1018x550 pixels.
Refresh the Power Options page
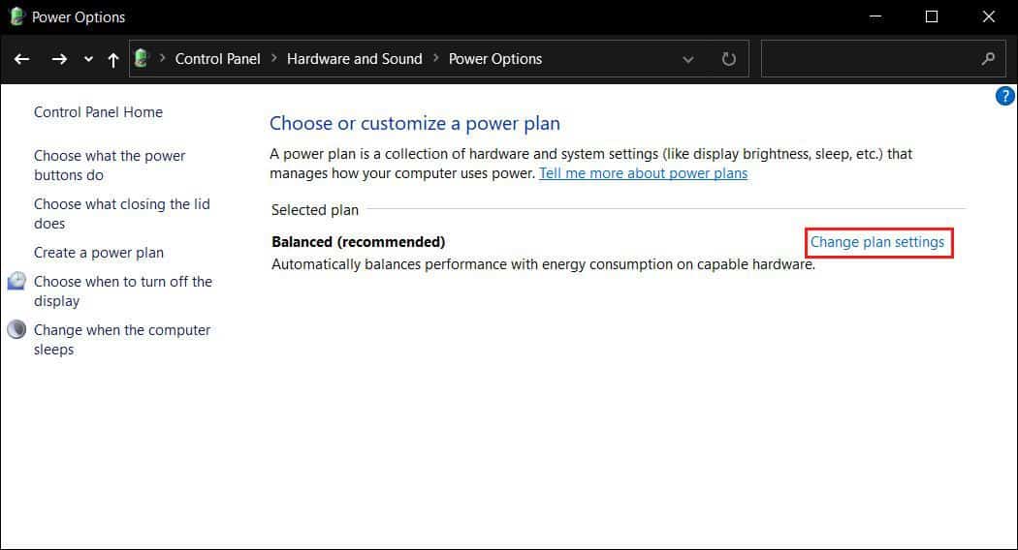click(729, 59)
